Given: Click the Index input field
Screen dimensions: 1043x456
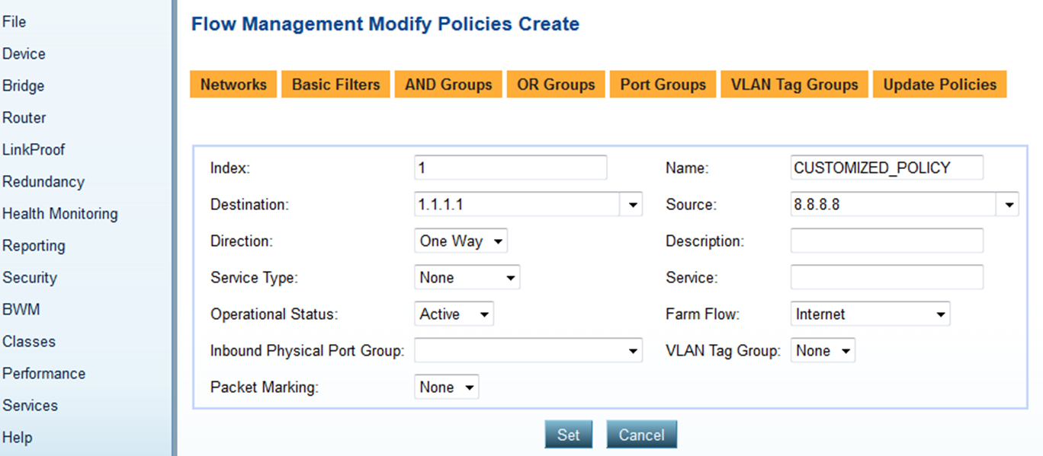Looking at the screenshot, I should [x=510, y=167].
